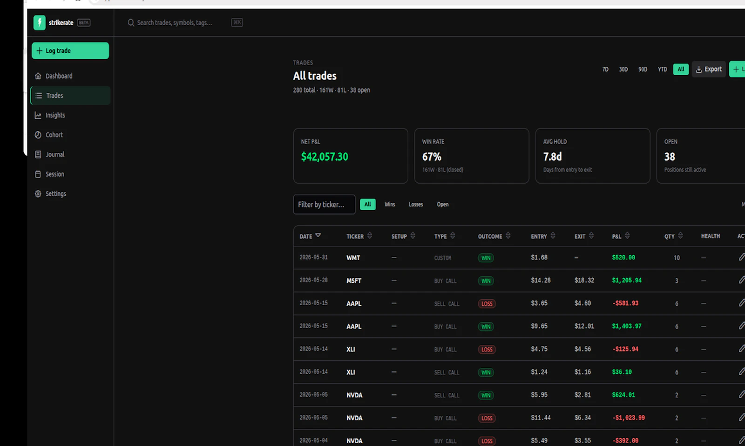
Task: Click the $1,205.94 P&L value
Action: pos(626,281)
